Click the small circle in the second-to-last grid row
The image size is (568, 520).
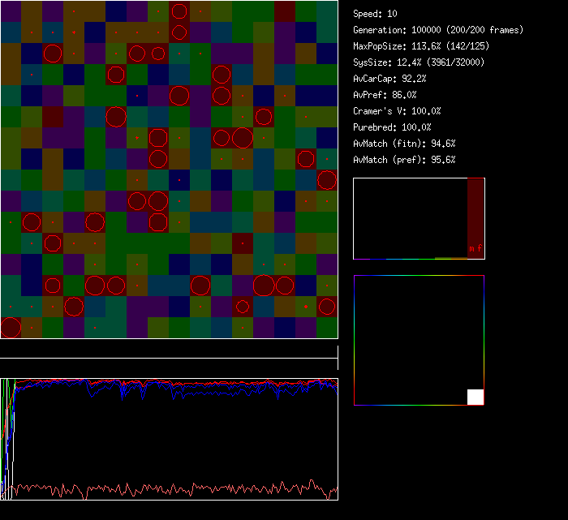tap(242, 307)
